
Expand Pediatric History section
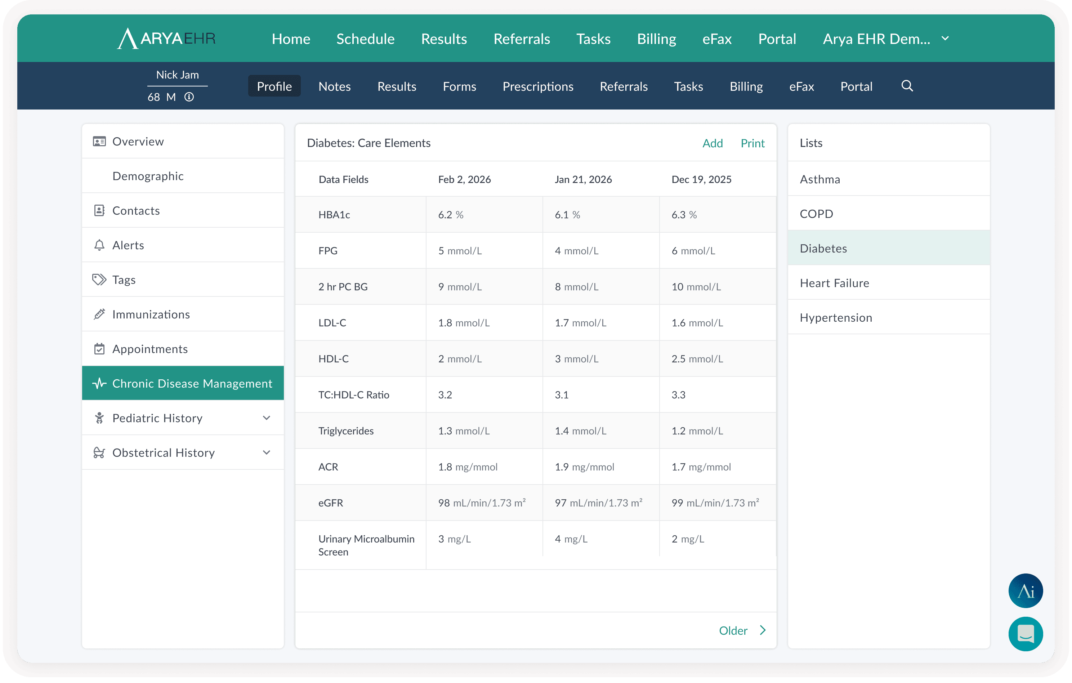click(267, 418)
